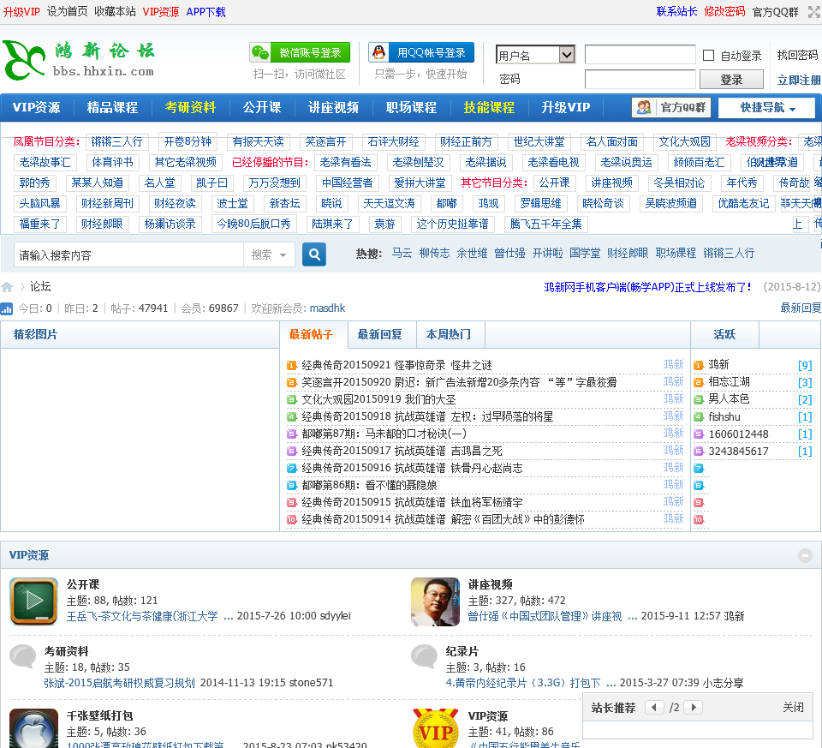This screenshot has width=822, height=748.
Task: Click the magnifier search button
Action: (314, 254)
